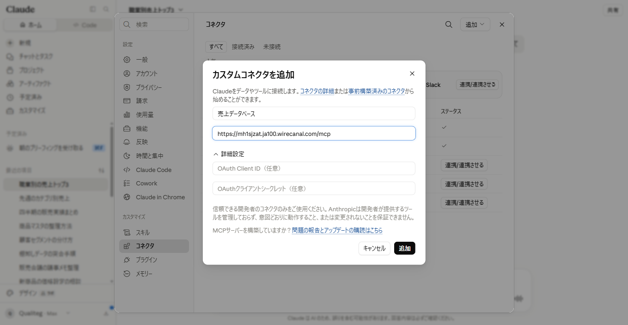Open チャットとタスク in the main sidebar
This screenshot has width=628, height=325.
tap(55, 56)
